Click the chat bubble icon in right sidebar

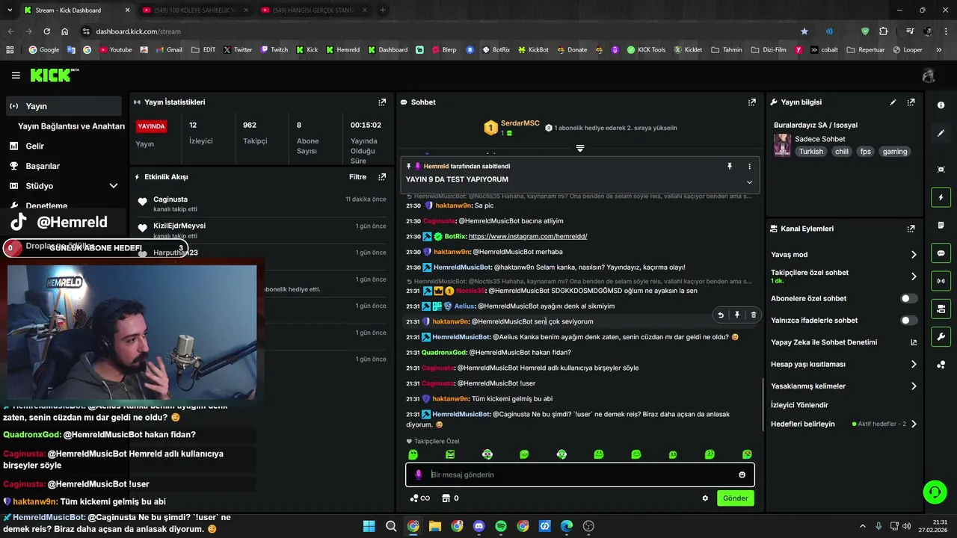[941, 253]
